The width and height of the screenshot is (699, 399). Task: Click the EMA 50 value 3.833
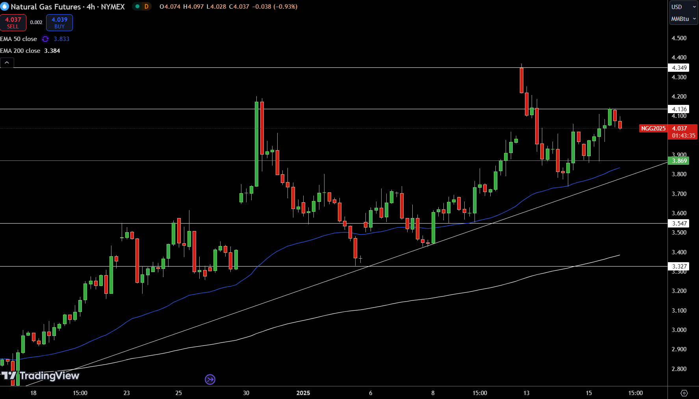[x=61, y=39]
